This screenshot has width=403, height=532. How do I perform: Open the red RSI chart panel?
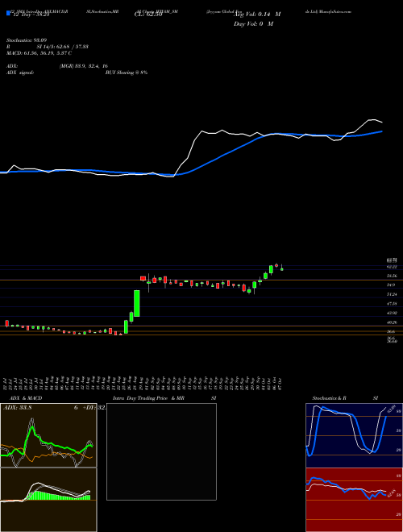[x=354, y=500]
